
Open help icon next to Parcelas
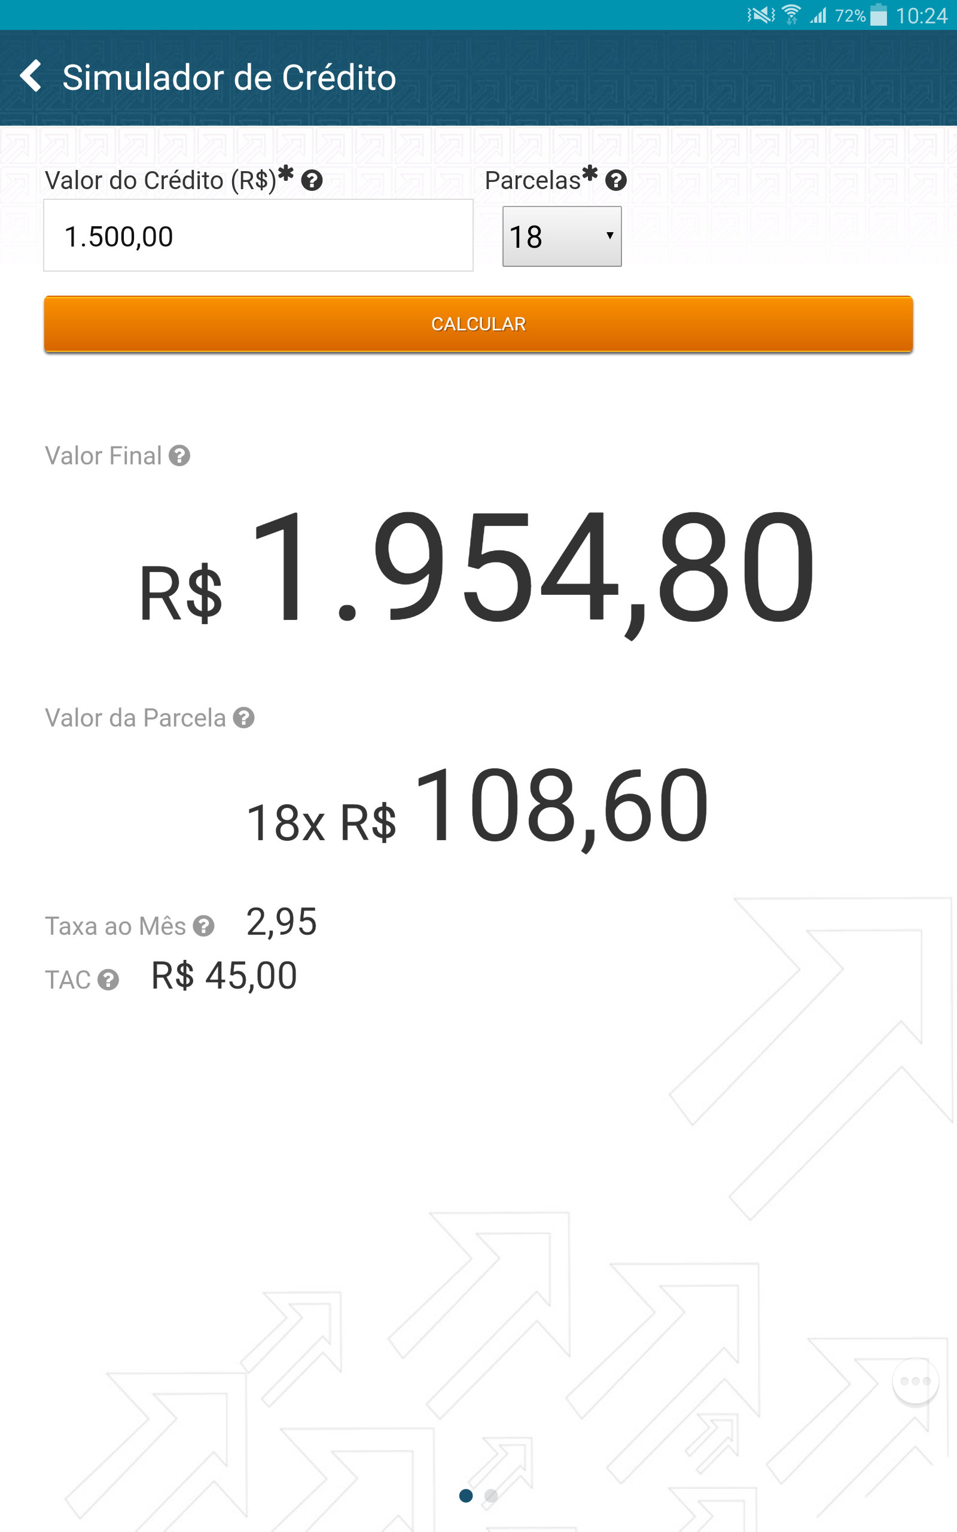click(615, 181)
